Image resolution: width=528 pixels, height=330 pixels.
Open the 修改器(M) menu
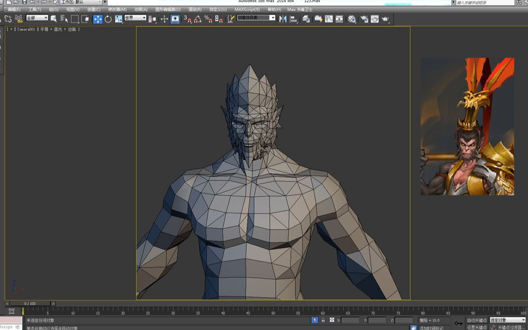[117, 9]
